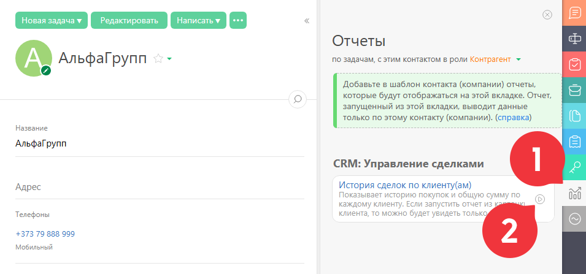Click the Адрес field

160,187
